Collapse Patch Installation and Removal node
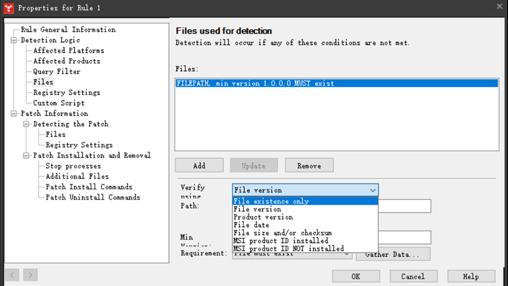This screenshot has width=508, height=286. click(26, 156)
